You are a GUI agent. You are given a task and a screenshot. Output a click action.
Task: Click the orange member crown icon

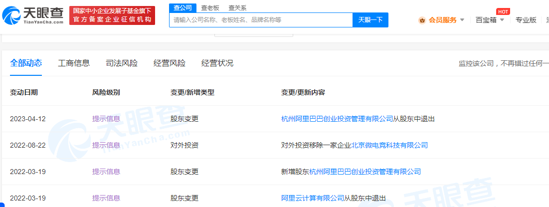(x=422, y=20)
